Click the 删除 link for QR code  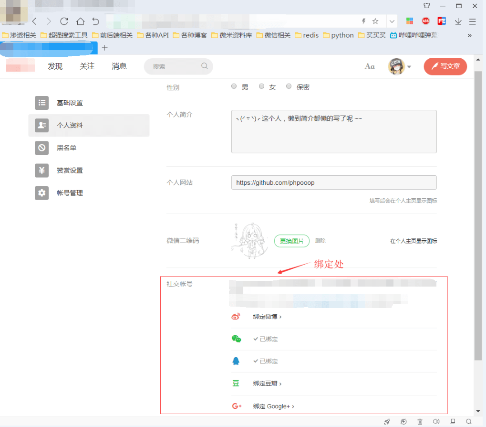pos(321,241)
